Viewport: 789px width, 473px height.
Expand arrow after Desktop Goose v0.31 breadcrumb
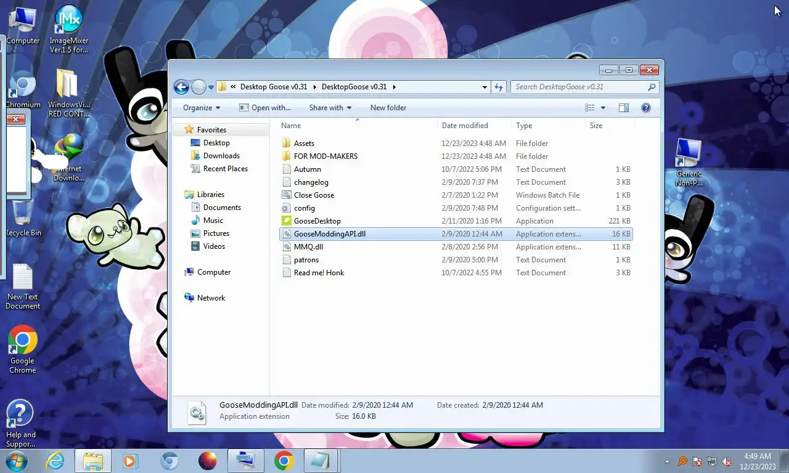pos(314,87)
